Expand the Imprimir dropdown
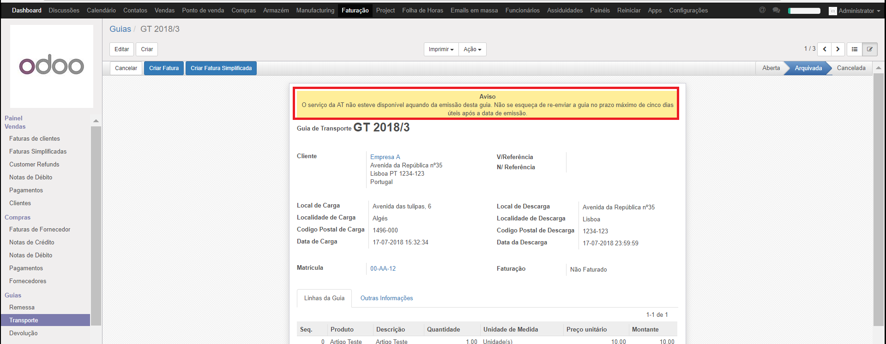The image size is (886, 344). pos(441,49)
